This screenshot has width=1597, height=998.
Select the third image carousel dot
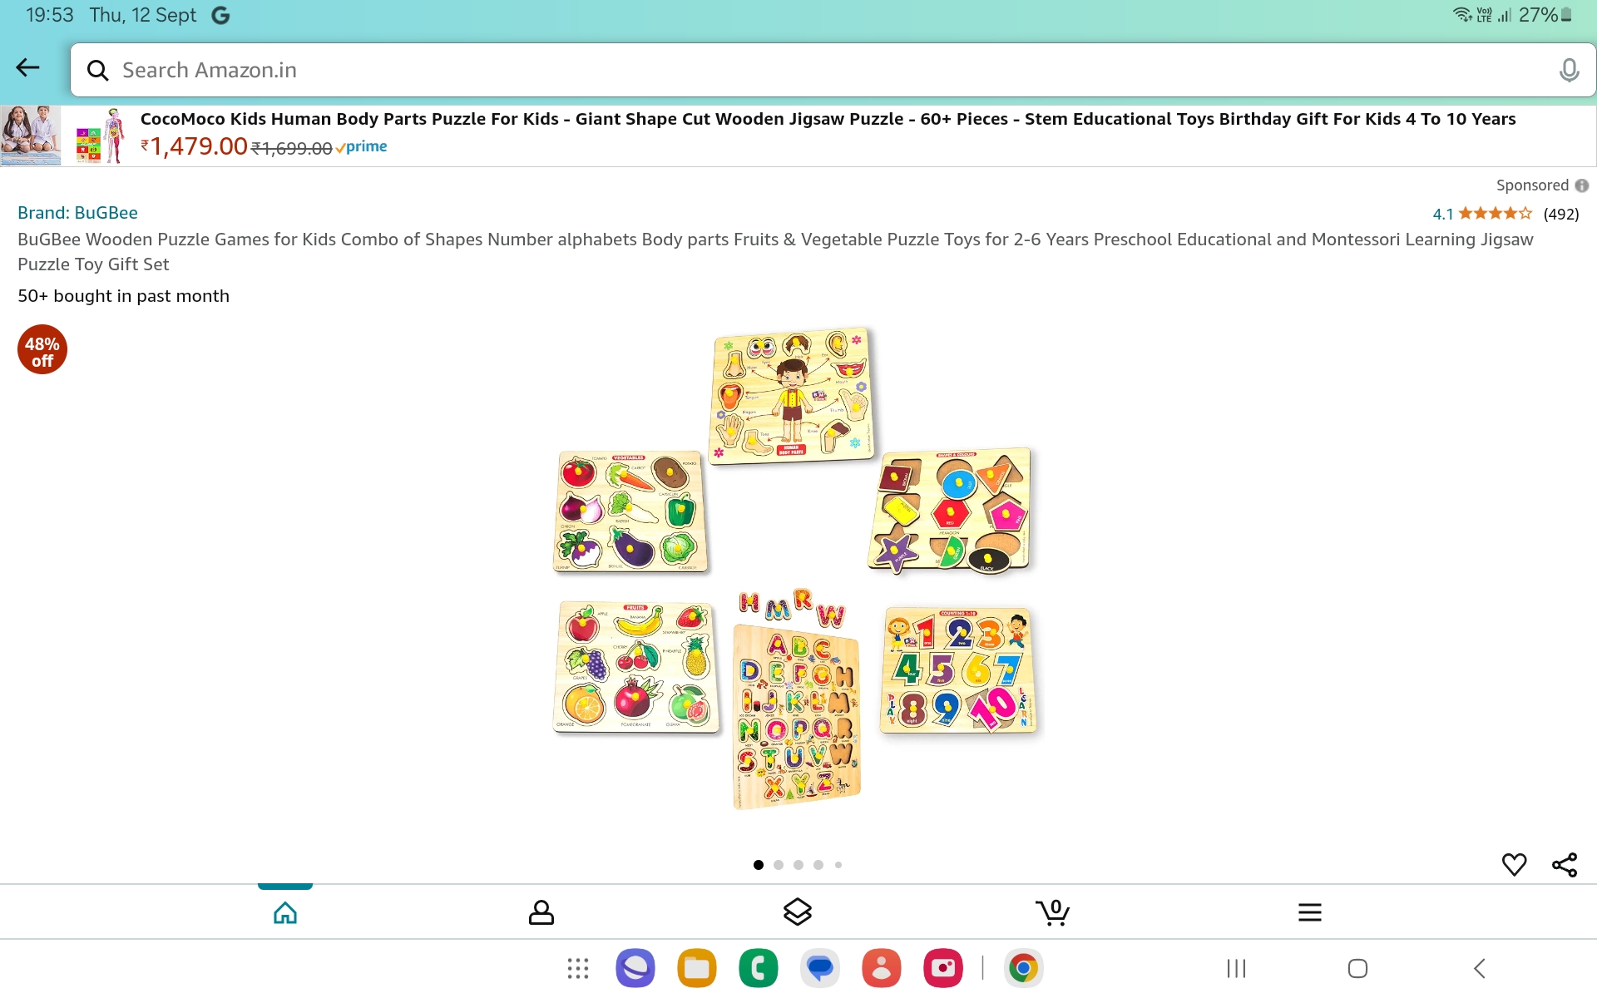798,865
